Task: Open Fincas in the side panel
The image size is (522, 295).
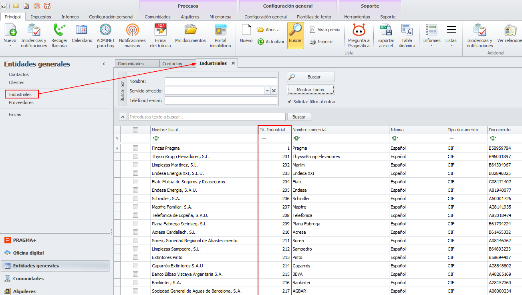Action: tap(15, 114)
